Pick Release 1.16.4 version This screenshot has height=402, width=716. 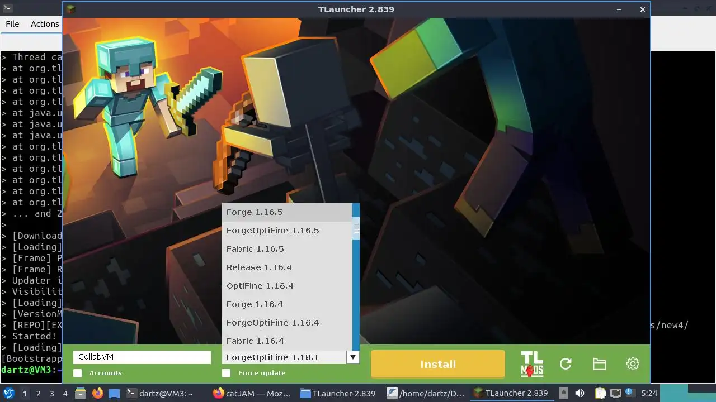click(287, 267)
